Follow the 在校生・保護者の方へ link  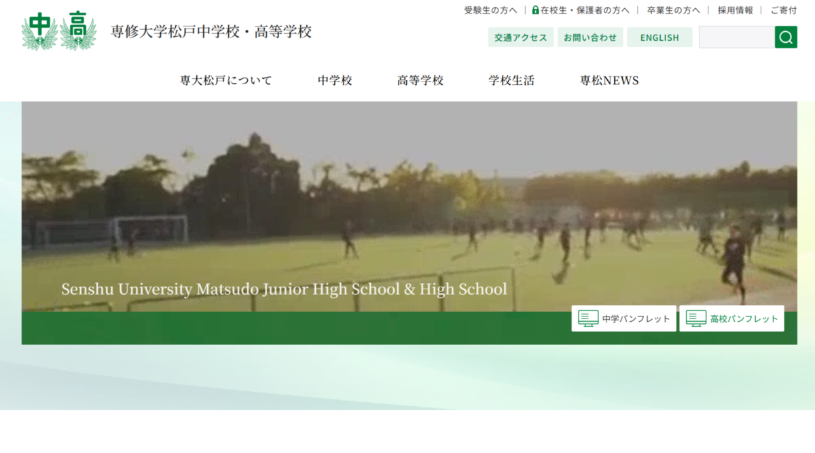(581, 10)
